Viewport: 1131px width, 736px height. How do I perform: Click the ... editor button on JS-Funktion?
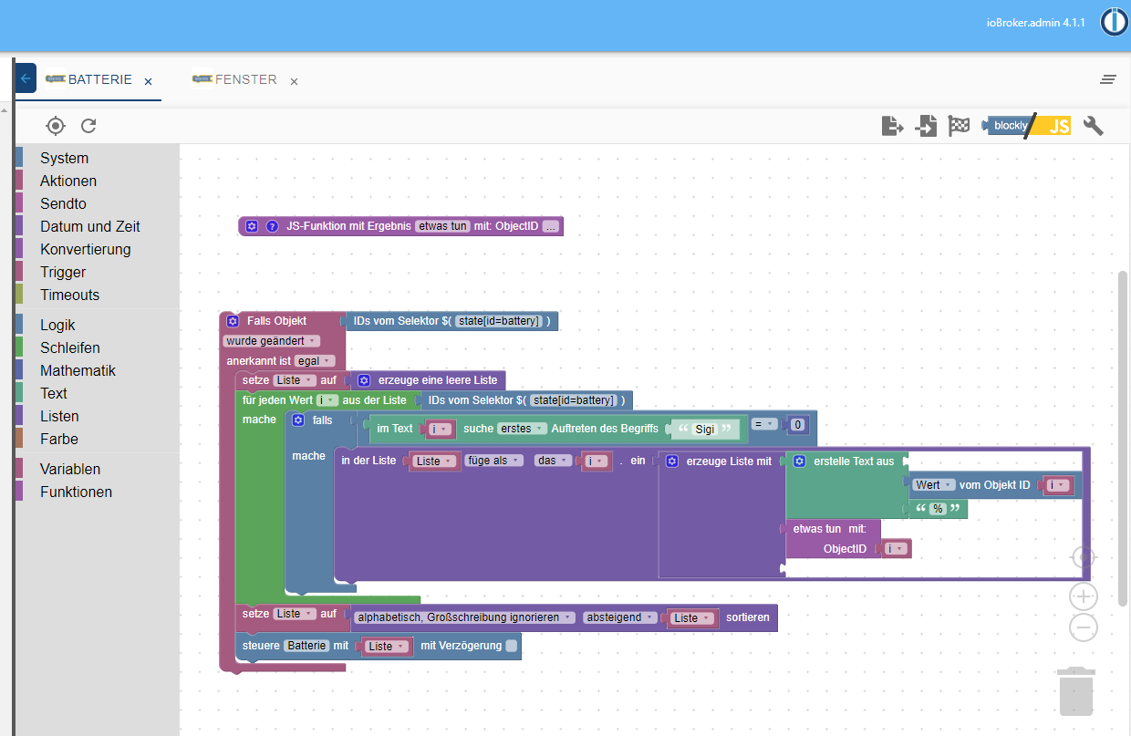click(x=550, y=226)
